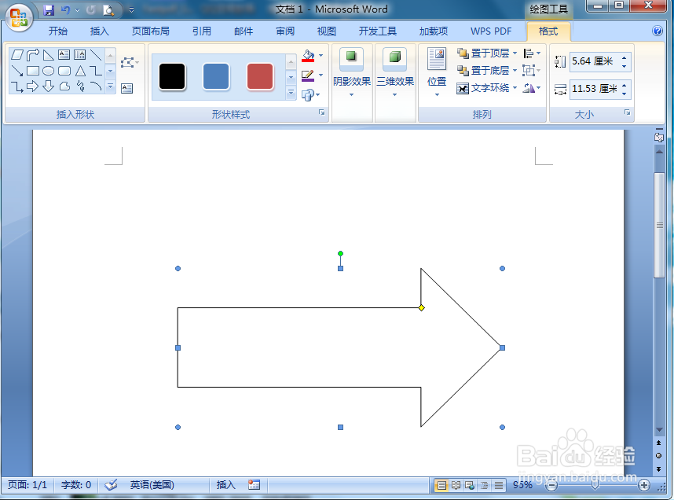Screen dimensions: 674x500
Task: Select the parallelogram shape in the gallery
Action: coord(17,55)
